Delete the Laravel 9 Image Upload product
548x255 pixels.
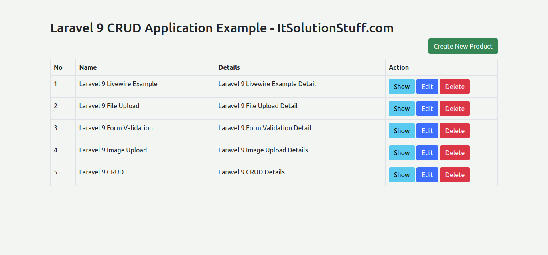(x=455, y=153)
